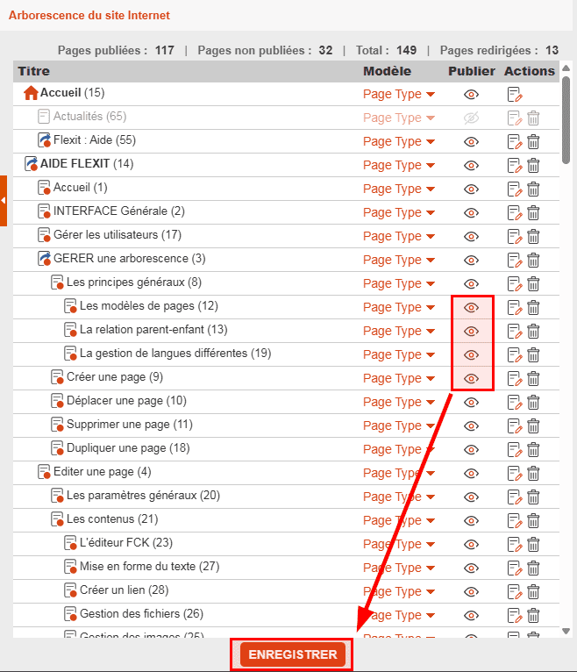Delete the Flexit : Aide (55) page

click(x=533, y=141)
